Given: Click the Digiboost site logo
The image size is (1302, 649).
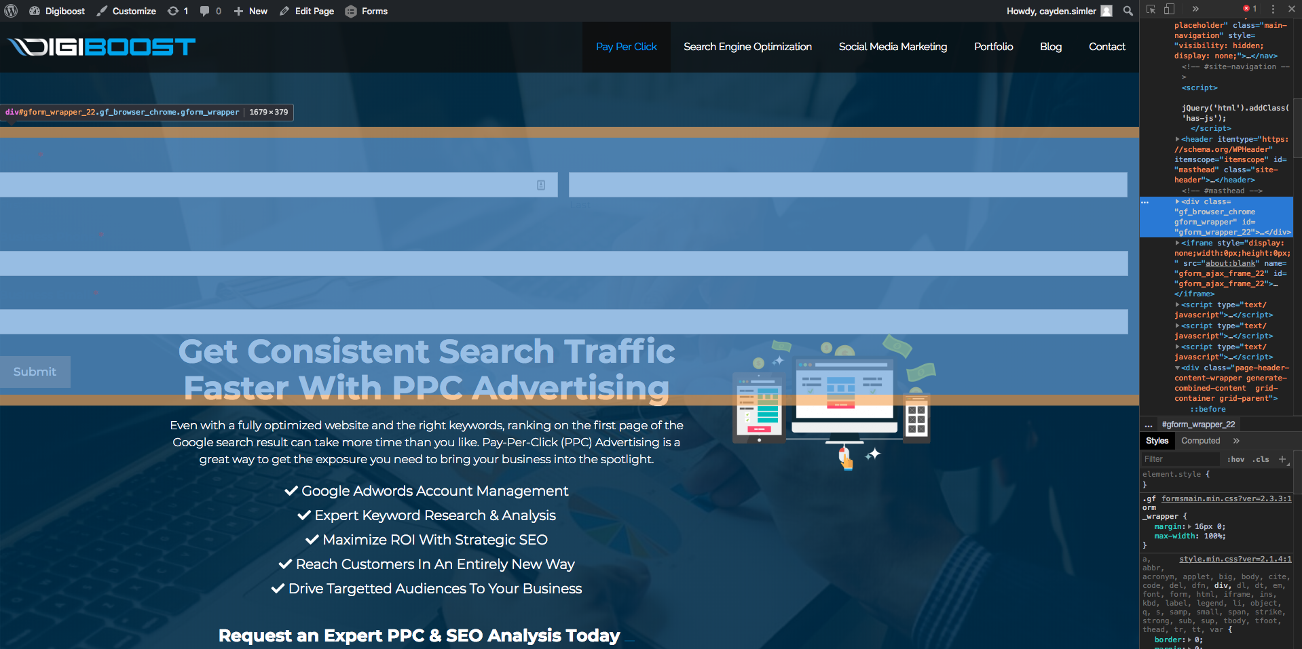Looking at the screenshot, I should click(x=102, y=46).
